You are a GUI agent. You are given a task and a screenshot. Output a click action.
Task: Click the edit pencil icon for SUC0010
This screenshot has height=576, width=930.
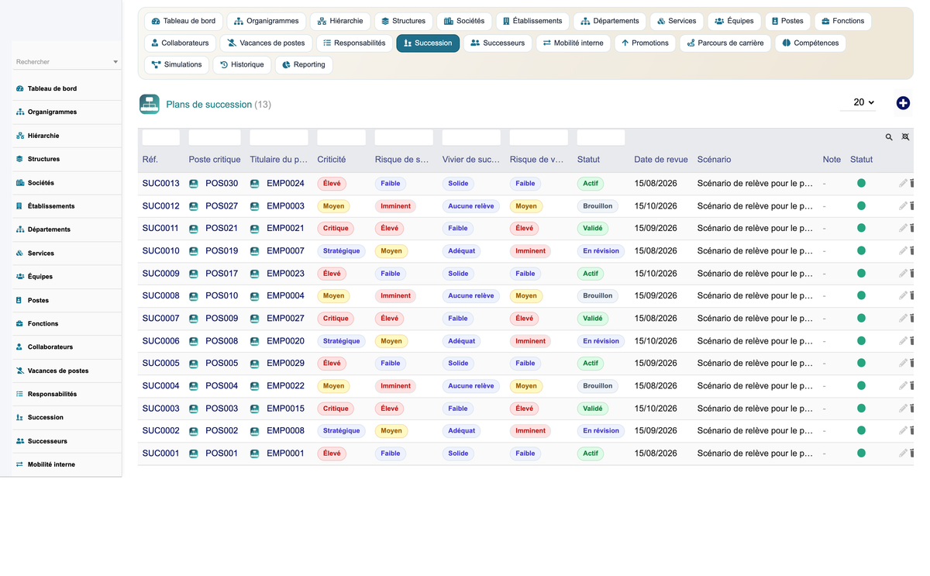coord(903,251)
